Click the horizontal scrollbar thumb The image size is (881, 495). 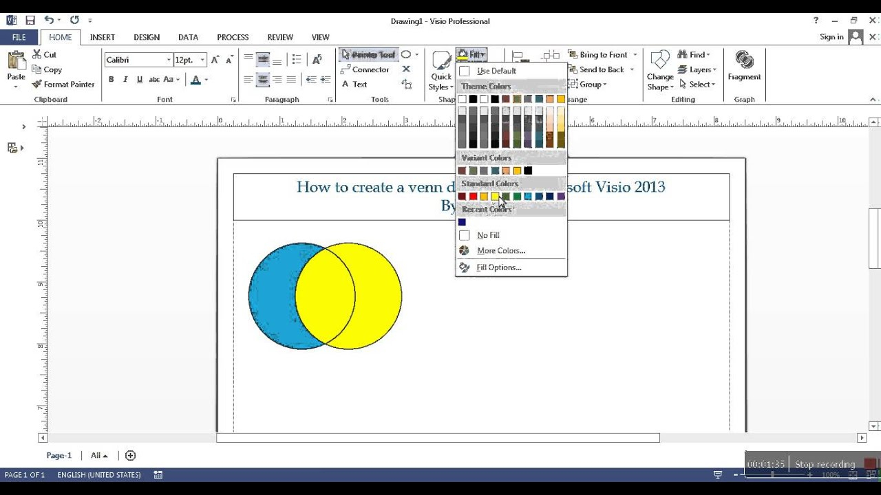click(x=438, y=438)
